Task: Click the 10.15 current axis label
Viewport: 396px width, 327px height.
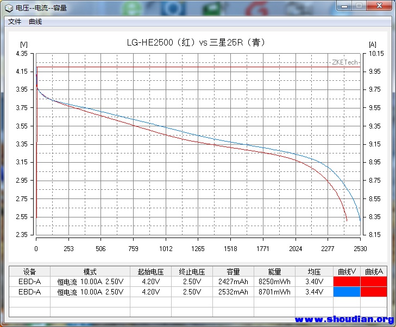Action: [376, 54]
